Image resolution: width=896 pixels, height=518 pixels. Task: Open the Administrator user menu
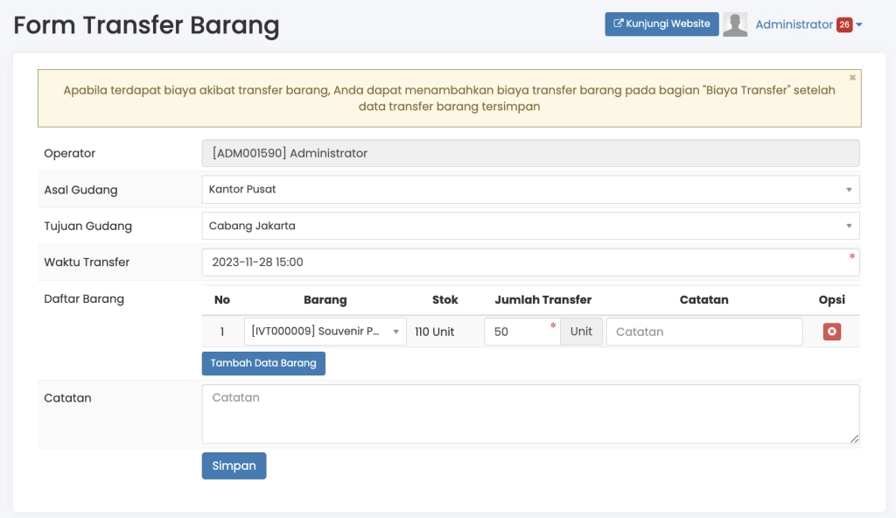click(794, 24)
